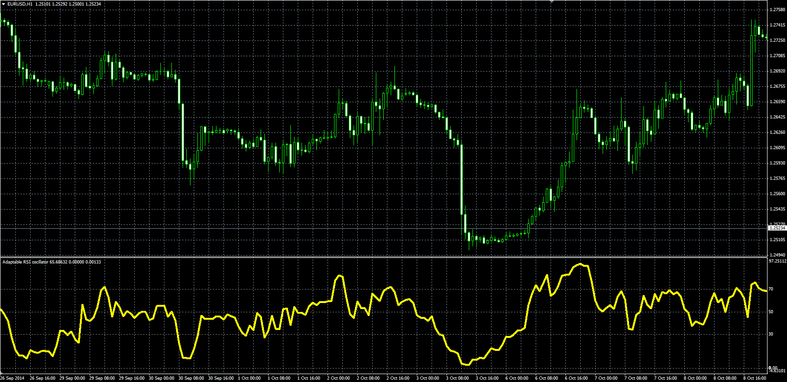The width and height of the screenshot is (787, 382).
Task: Click price scale value 1.27415
Action: click(777, 25)
